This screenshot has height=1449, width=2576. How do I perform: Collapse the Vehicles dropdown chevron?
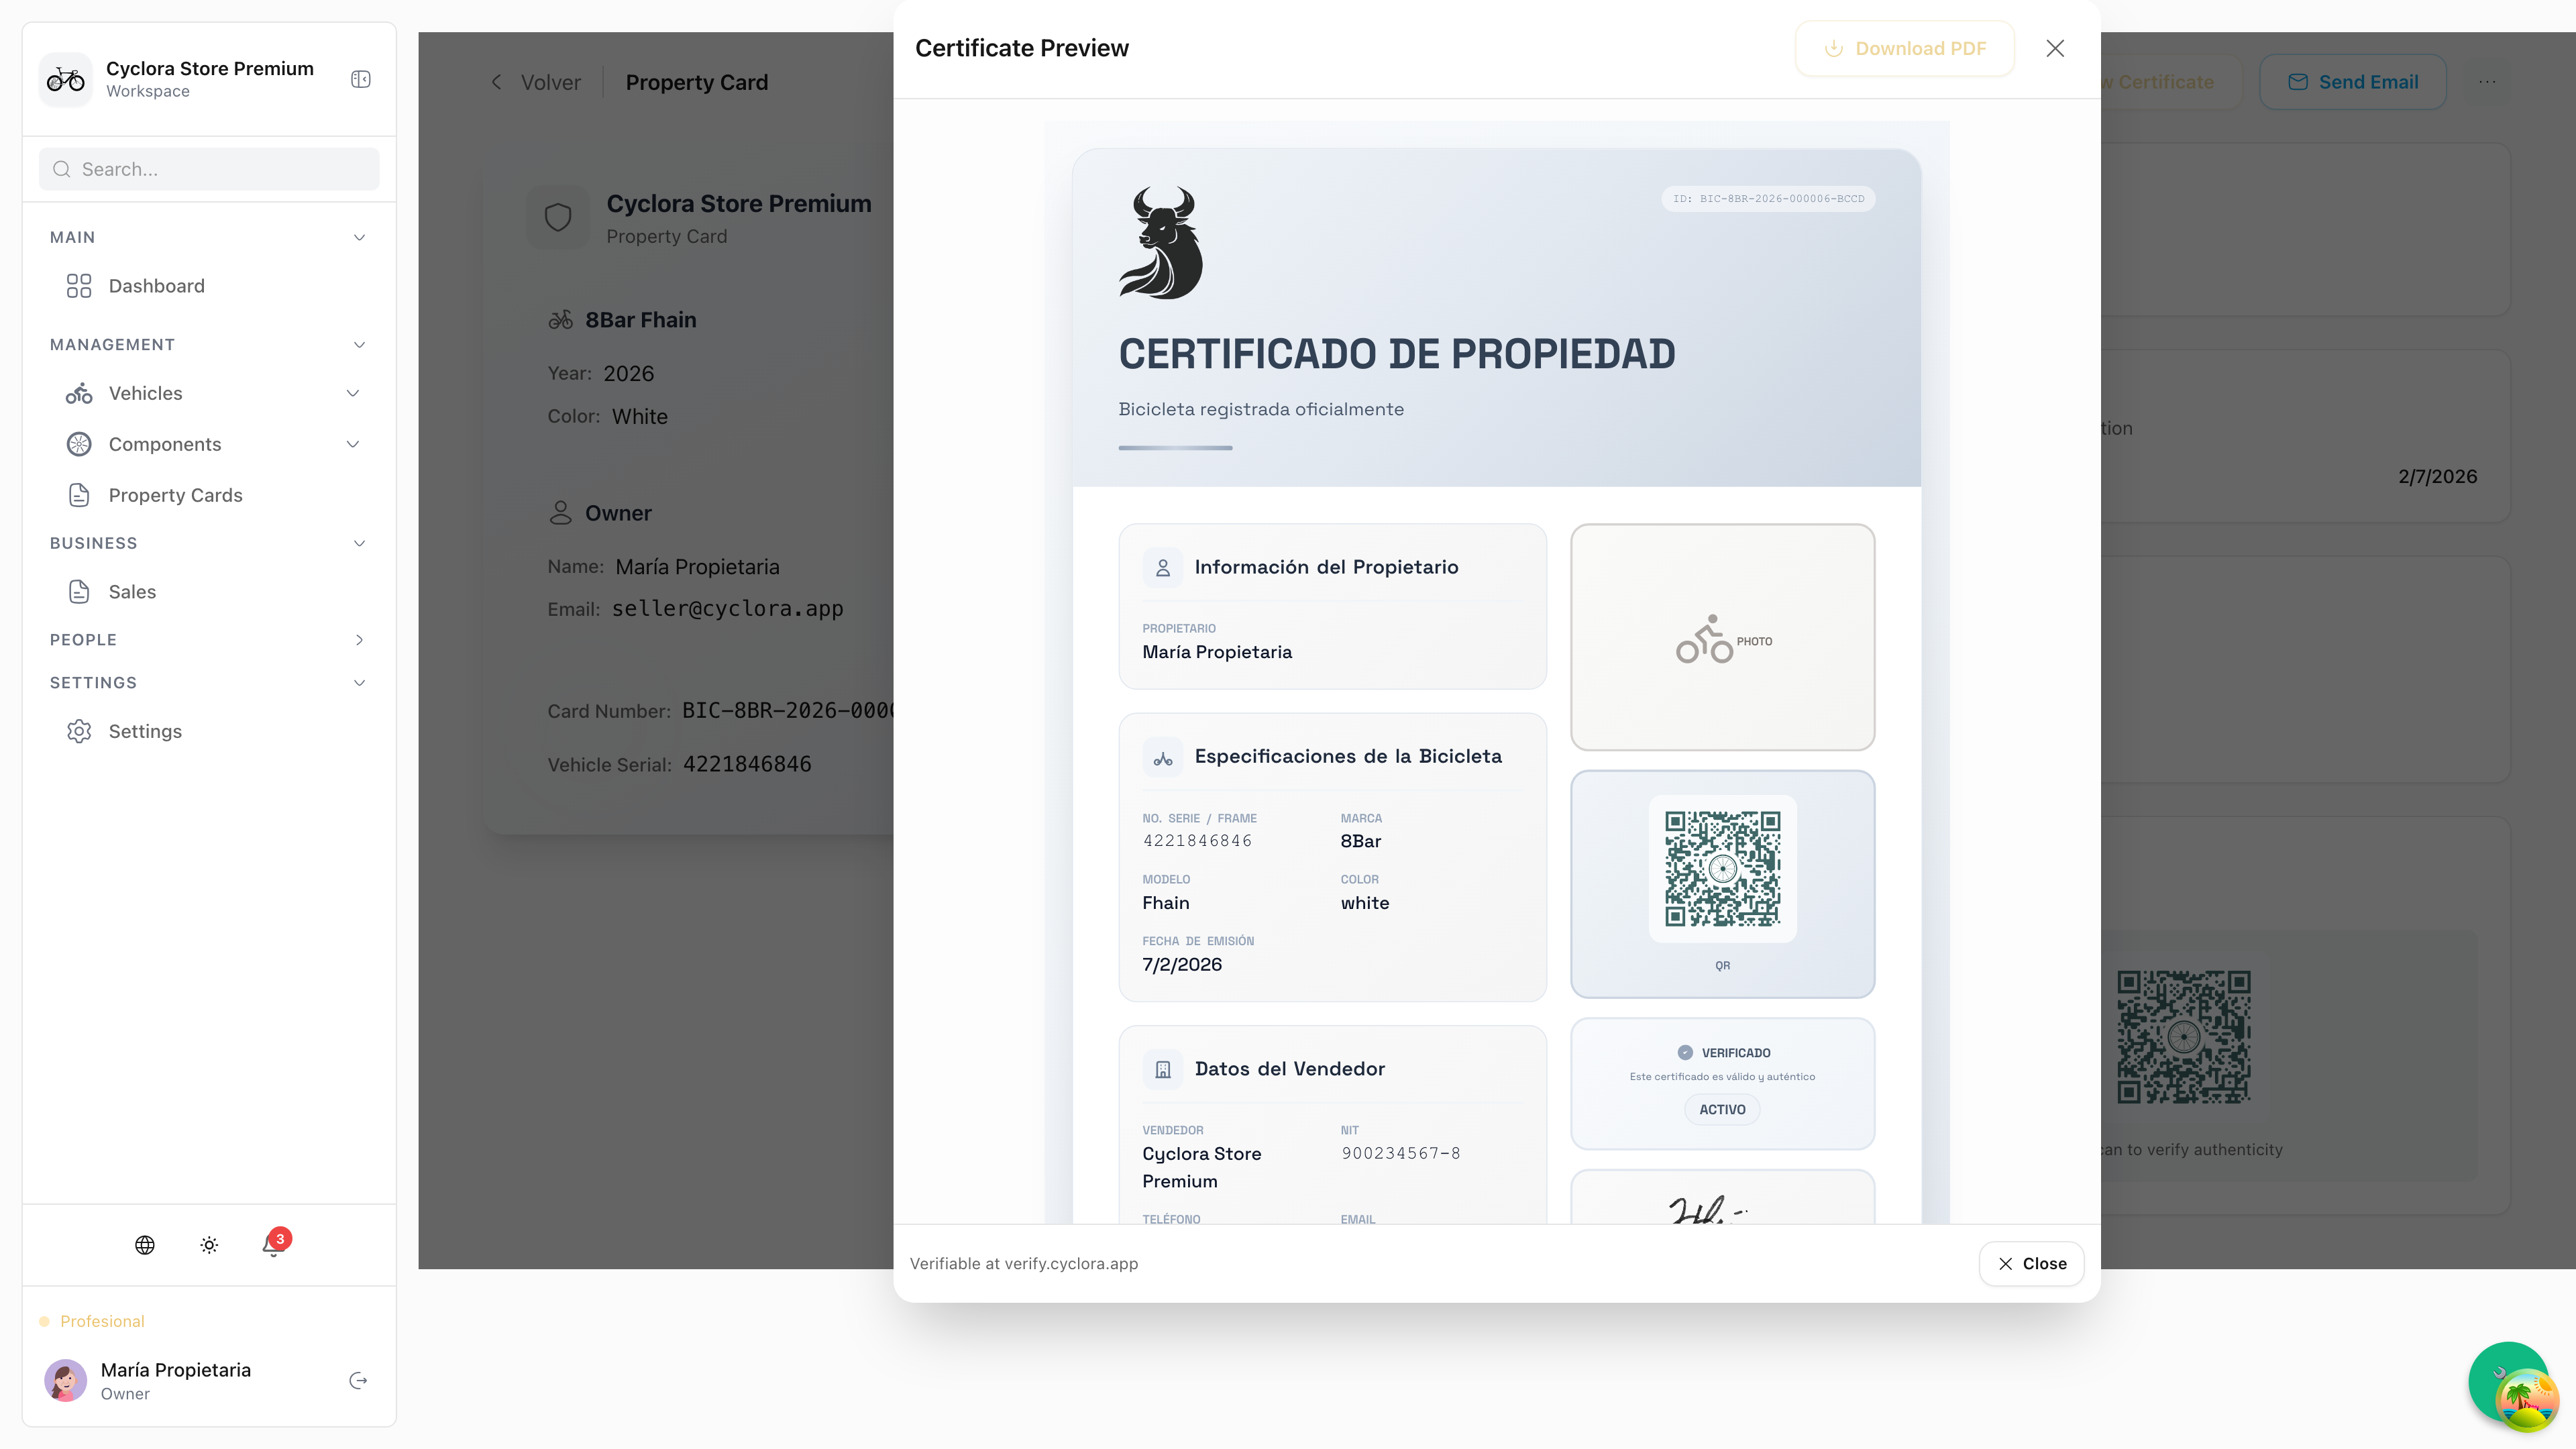(x=352, y=393)
